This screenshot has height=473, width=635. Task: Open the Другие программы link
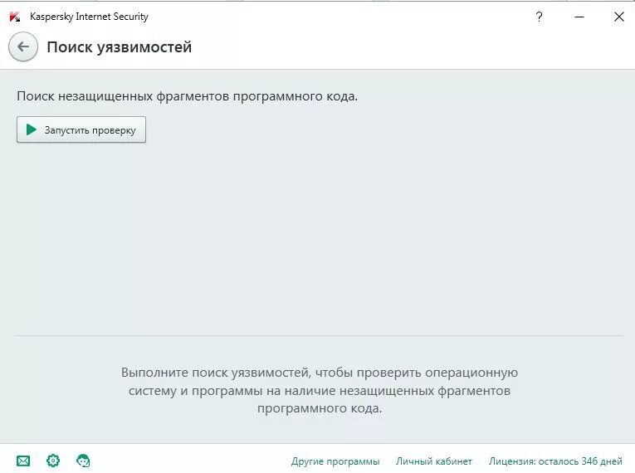(x=335, y=461)
